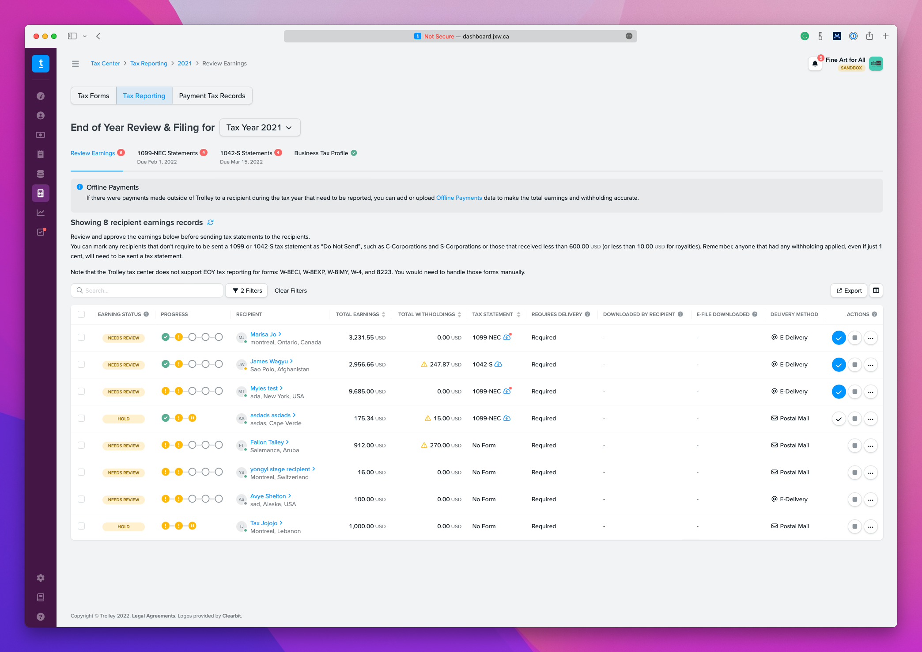Check the row checkbox for Myles test
Viewport: 922px width, 652px height.
(x=81, y=391)
